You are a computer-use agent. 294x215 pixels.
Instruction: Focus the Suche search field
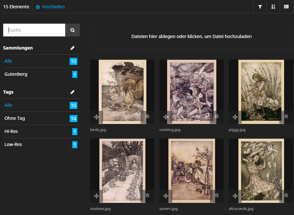click(x=34, y=30)
